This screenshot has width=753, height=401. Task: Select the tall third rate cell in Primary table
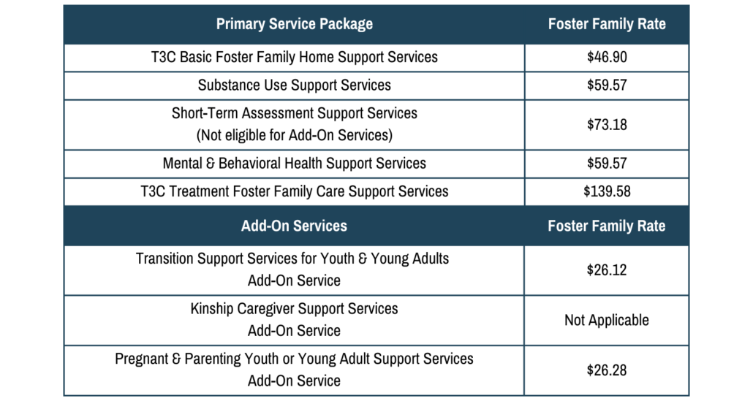click(607, 125)
